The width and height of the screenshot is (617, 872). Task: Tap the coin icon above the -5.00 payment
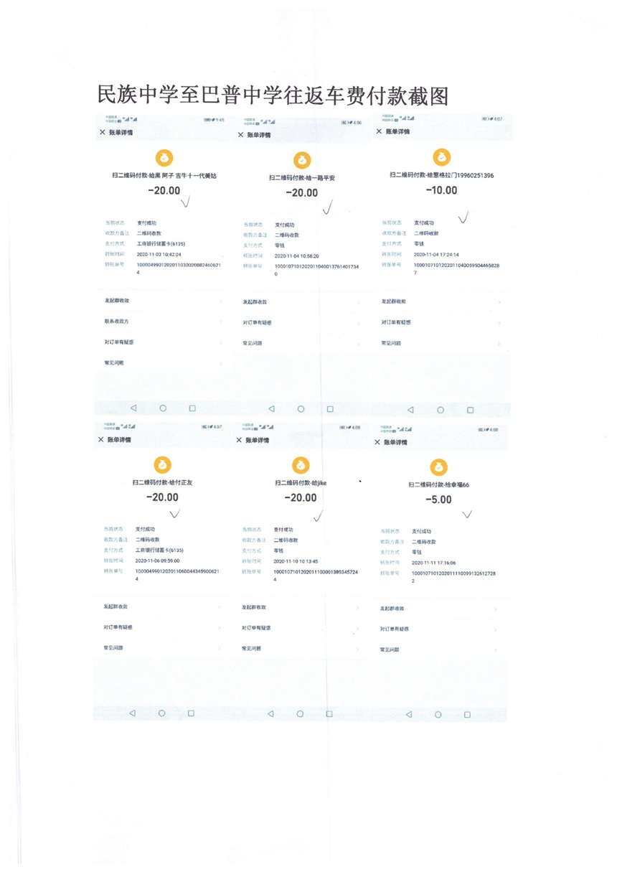(441, 467)
